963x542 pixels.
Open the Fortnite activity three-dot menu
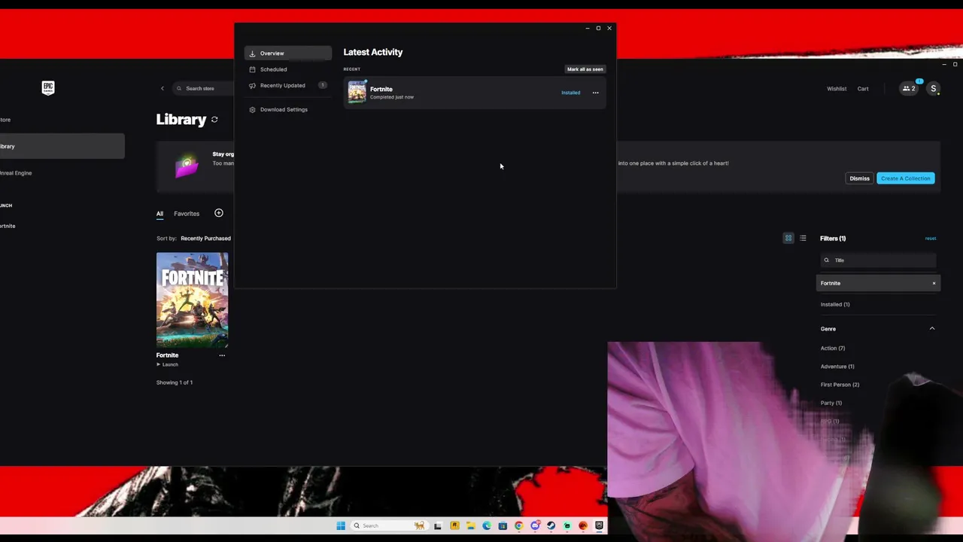[595, 93]
